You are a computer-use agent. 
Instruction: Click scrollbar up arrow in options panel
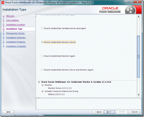point(138,17)
